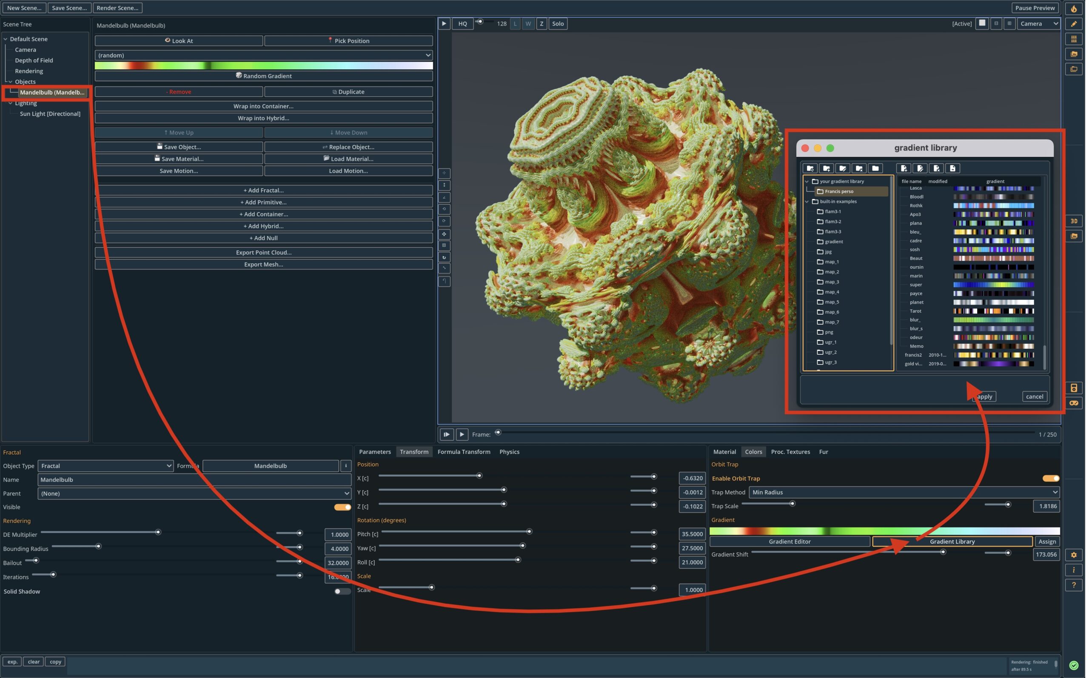The height and width of the screenshot is (678, 1089).
Task: Toggle the Visible switch for fractal
Action: pyautogui.click(x=343, y=508)
